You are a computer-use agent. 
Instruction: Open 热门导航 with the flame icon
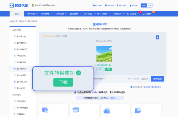97,5
